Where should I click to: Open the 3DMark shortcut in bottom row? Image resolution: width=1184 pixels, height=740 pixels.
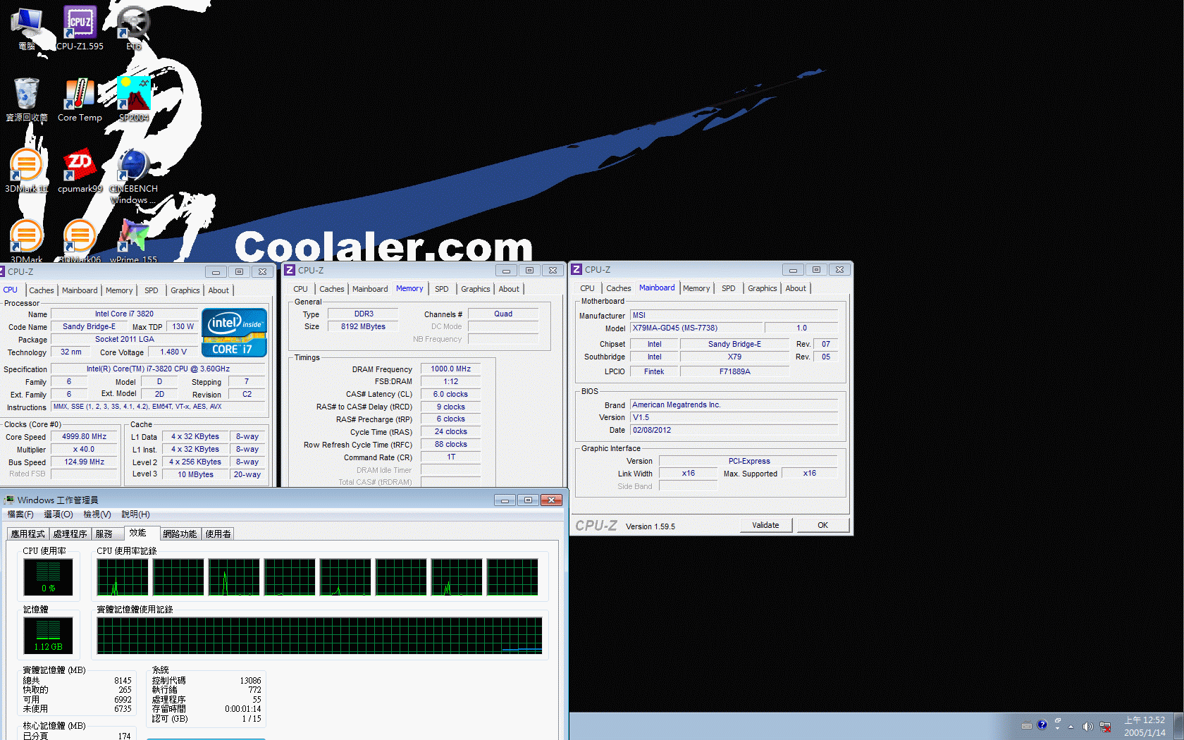tap(26, 241)
